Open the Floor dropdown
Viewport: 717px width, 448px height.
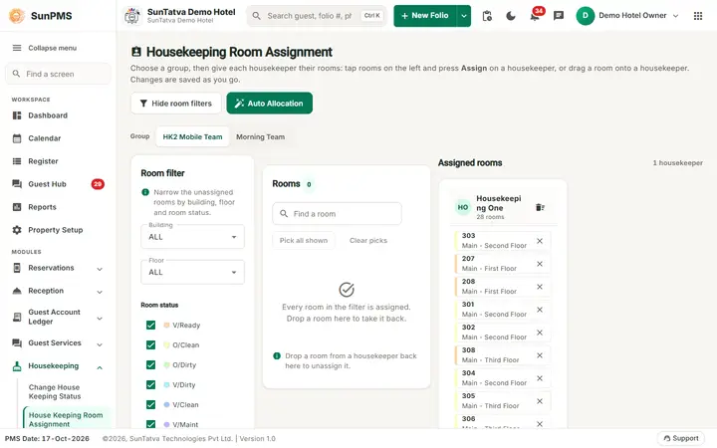(192, 272)
